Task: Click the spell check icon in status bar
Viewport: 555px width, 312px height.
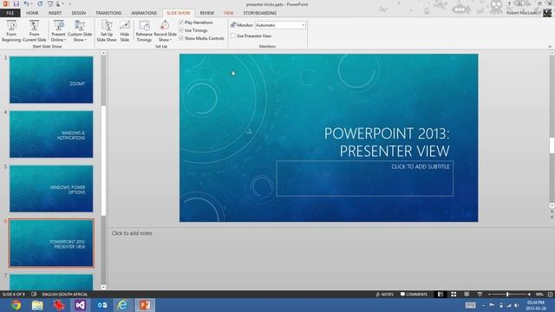Action: coord(34,295)
